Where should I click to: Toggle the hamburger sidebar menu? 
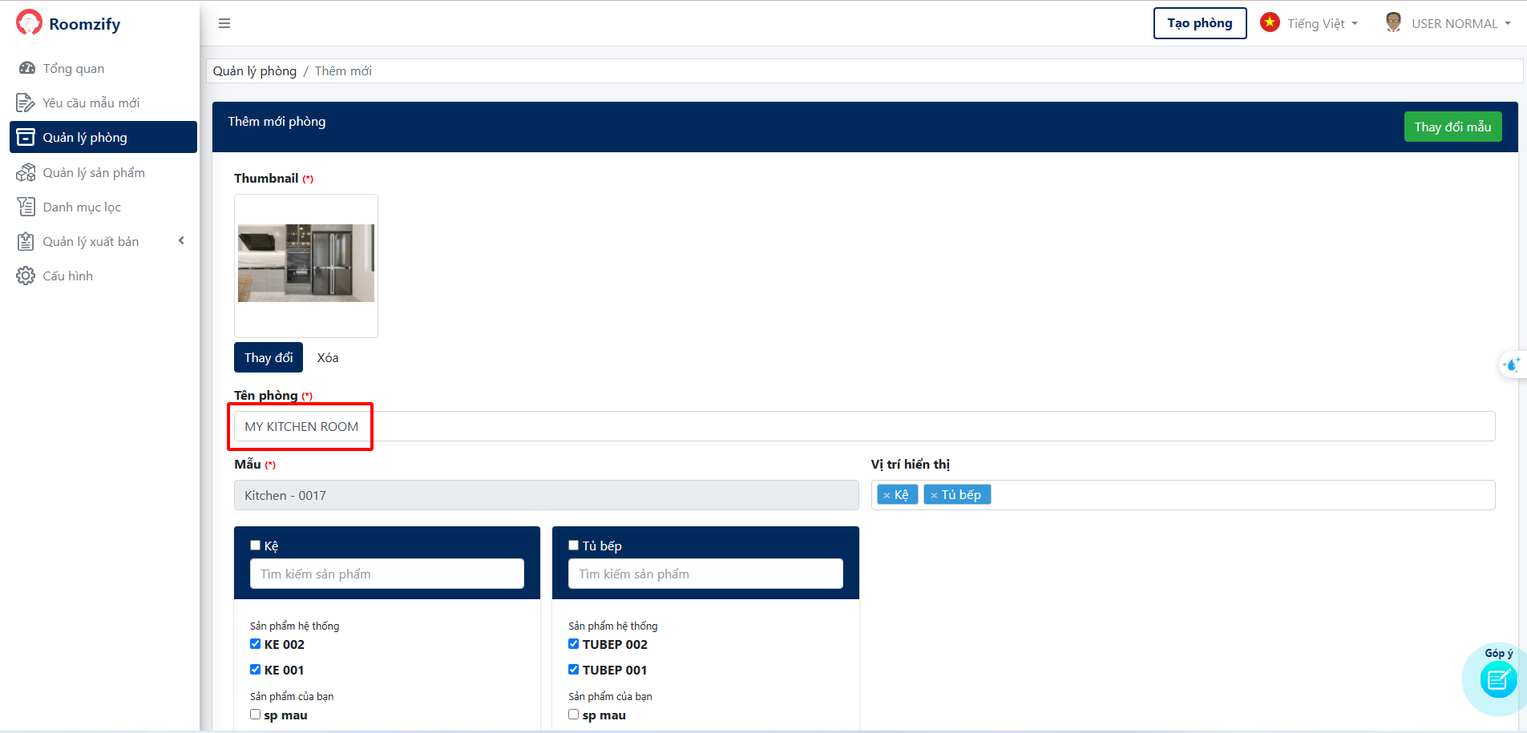click(224, 23)
